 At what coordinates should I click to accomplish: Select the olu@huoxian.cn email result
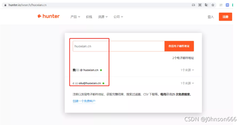tap(87, 83)
